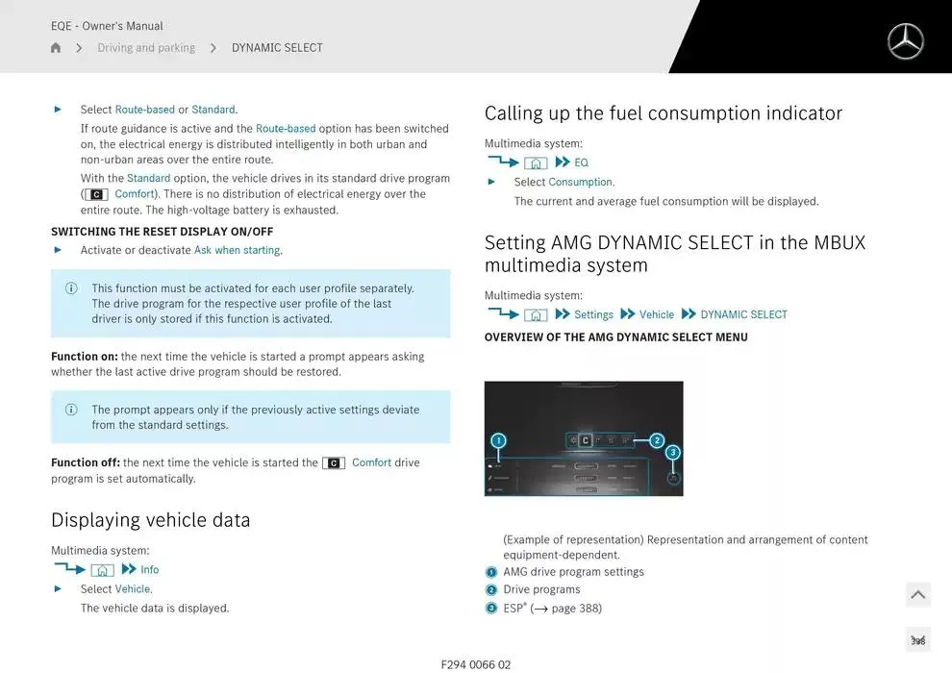Viewport: 952px width, 673px height.
Task: Click the page number 396 indicator
Action: click(x=917, y=638)
